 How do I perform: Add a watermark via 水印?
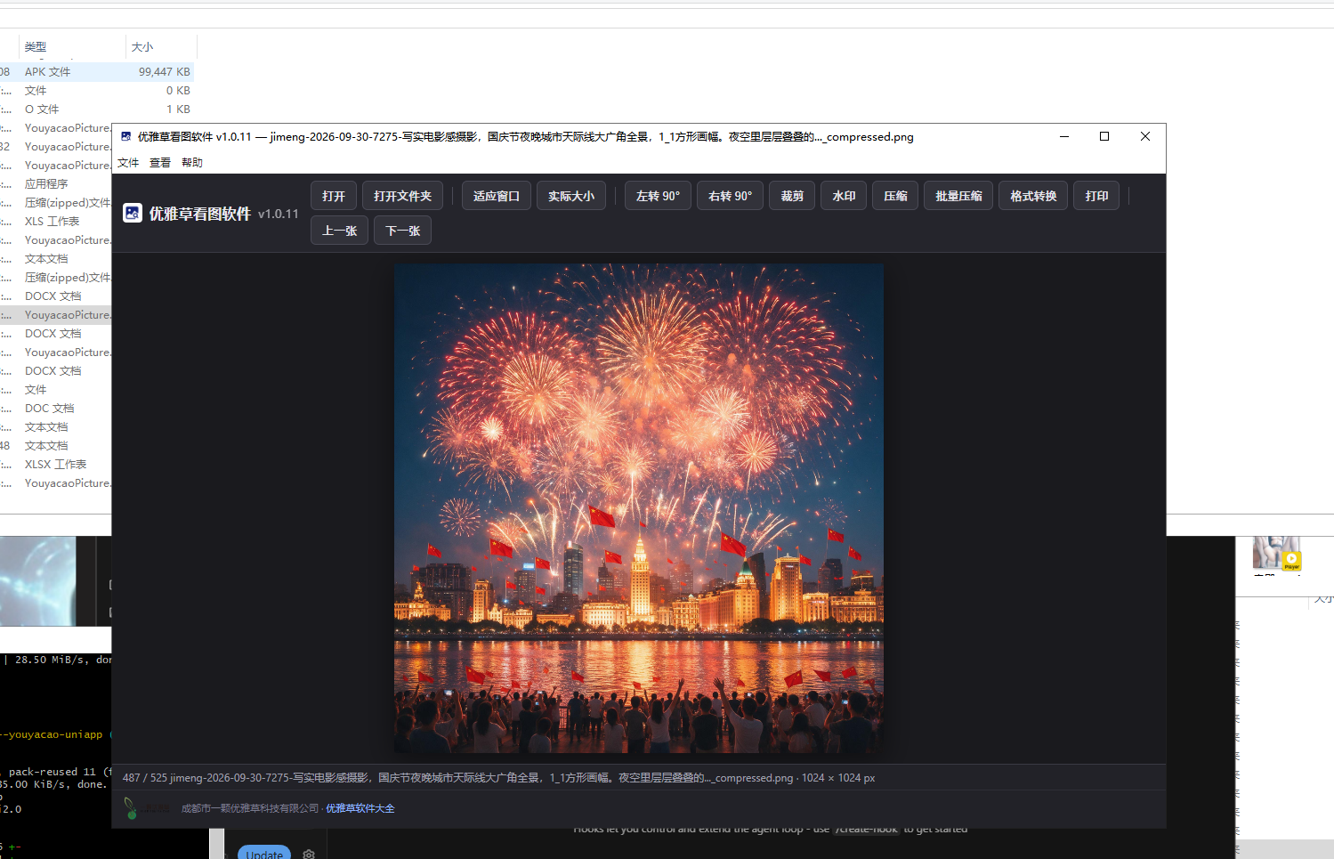point(844,196)
